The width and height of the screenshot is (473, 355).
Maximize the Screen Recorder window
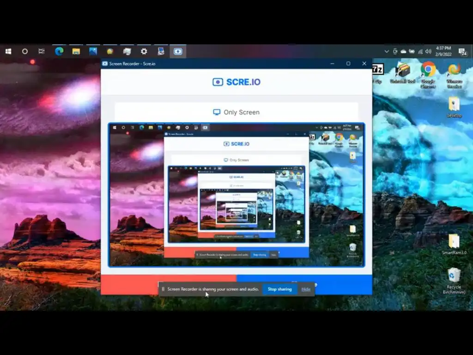(348, 63)
